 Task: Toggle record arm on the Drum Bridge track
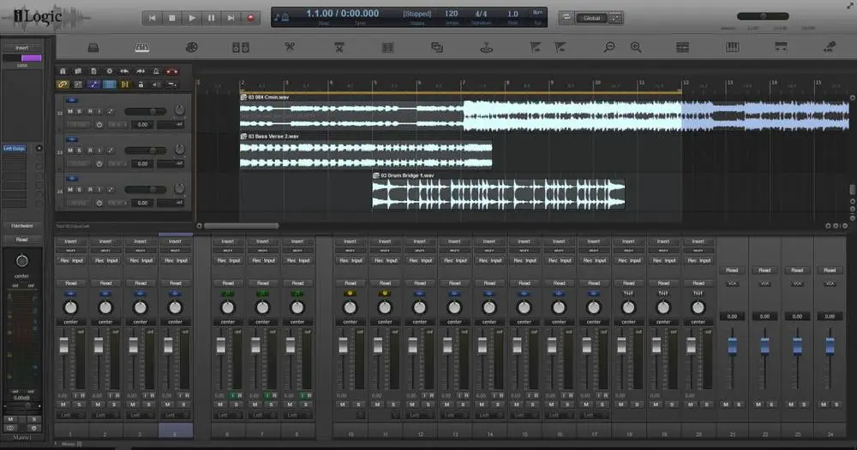pos(90,190)
